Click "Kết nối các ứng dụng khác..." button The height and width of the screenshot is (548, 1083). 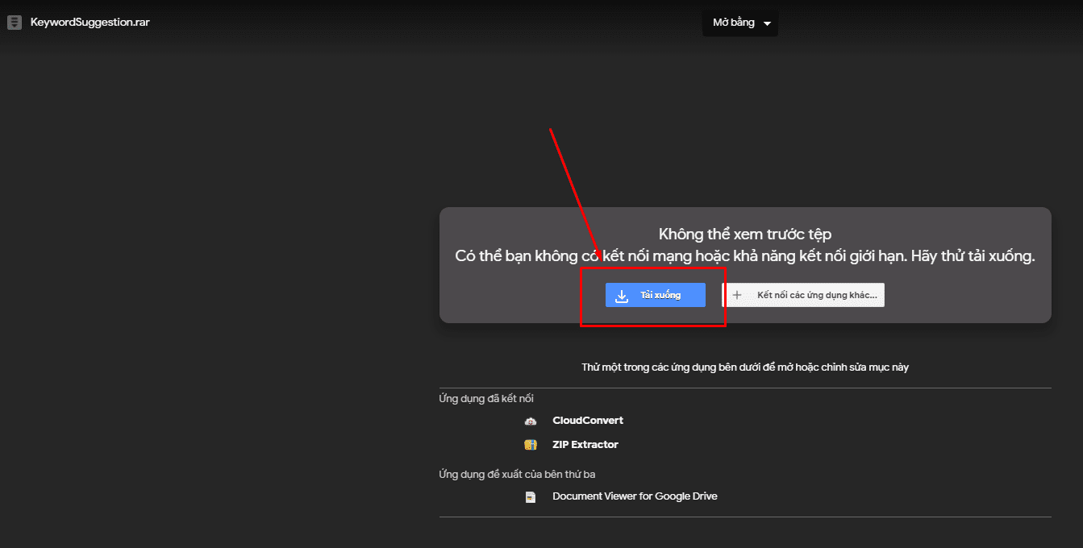coord(803,295)
